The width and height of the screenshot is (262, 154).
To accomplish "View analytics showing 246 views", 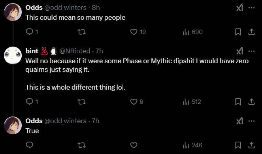I will (x=192, y=145).
